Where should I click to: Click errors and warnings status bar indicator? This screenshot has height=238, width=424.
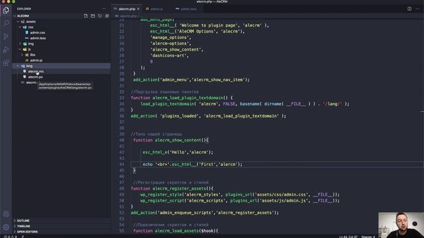point(11,237)
